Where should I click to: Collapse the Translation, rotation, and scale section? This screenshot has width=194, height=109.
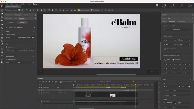[x=191, y=55]
